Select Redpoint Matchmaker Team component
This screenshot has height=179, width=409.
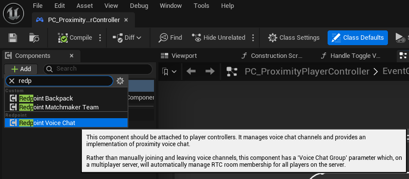coord(66,107)
